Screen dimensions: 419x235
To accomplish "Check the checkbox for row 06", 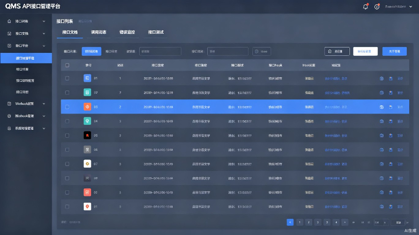I will (x=67, y=150).
